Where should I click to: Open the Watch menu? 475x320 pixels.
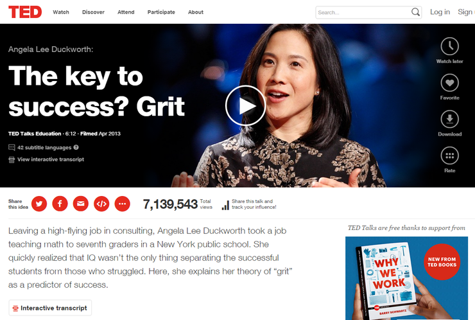click(61, 12)
